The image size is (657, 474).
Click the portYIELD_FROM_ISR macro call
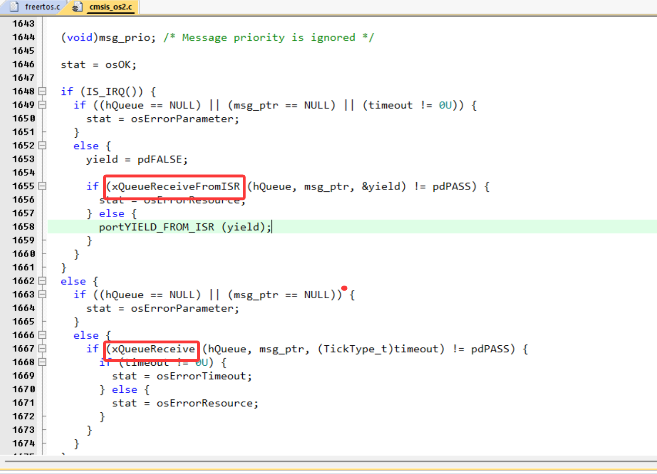(x=157, y=227)
